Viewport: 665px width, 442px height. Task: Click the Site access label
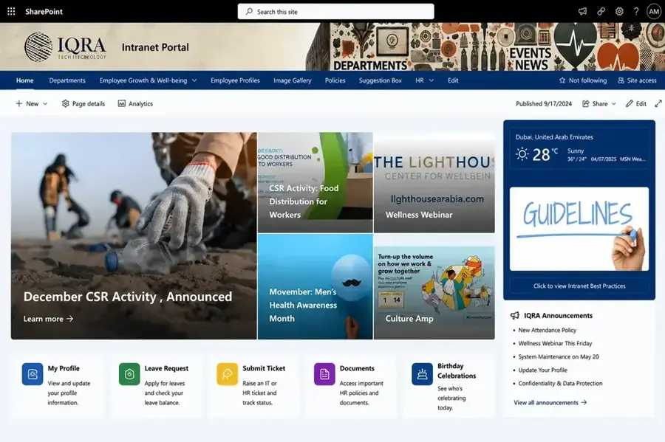(641, 80)
